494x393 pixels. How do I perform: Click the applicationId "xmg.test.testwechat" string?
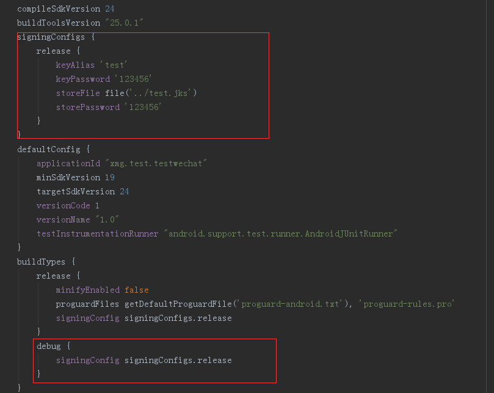pos(156,163)
